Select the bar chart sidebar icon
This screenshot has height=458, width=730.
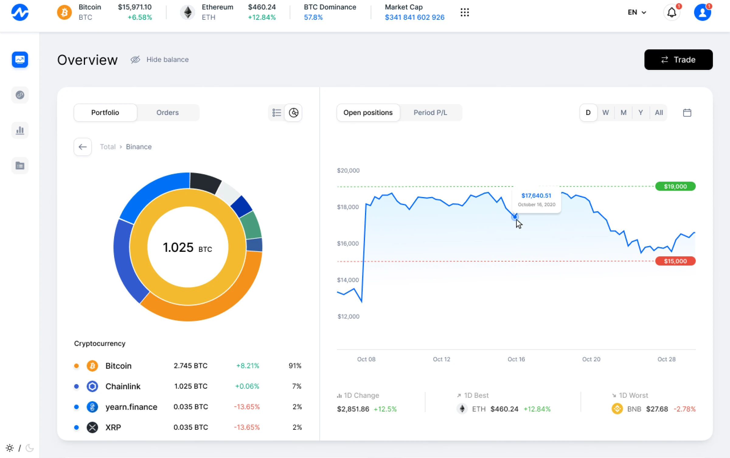(x=20, y=130)
